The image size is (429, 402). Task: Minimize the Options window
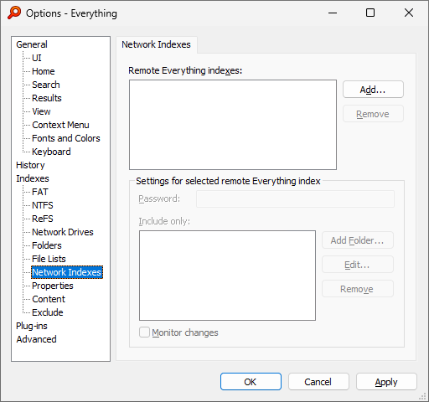(333, 13)
